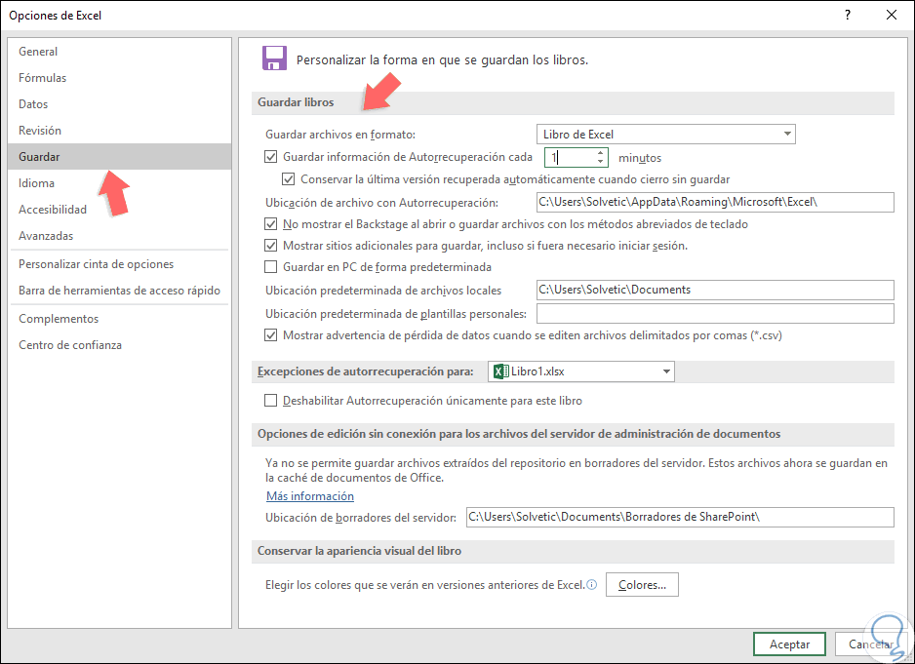Click the personal templates location field

[x=715, y=313]
